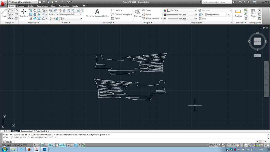Screen dimensions: 270x152
Task: Expand the Modificar panel
Action: coord(33,23)
